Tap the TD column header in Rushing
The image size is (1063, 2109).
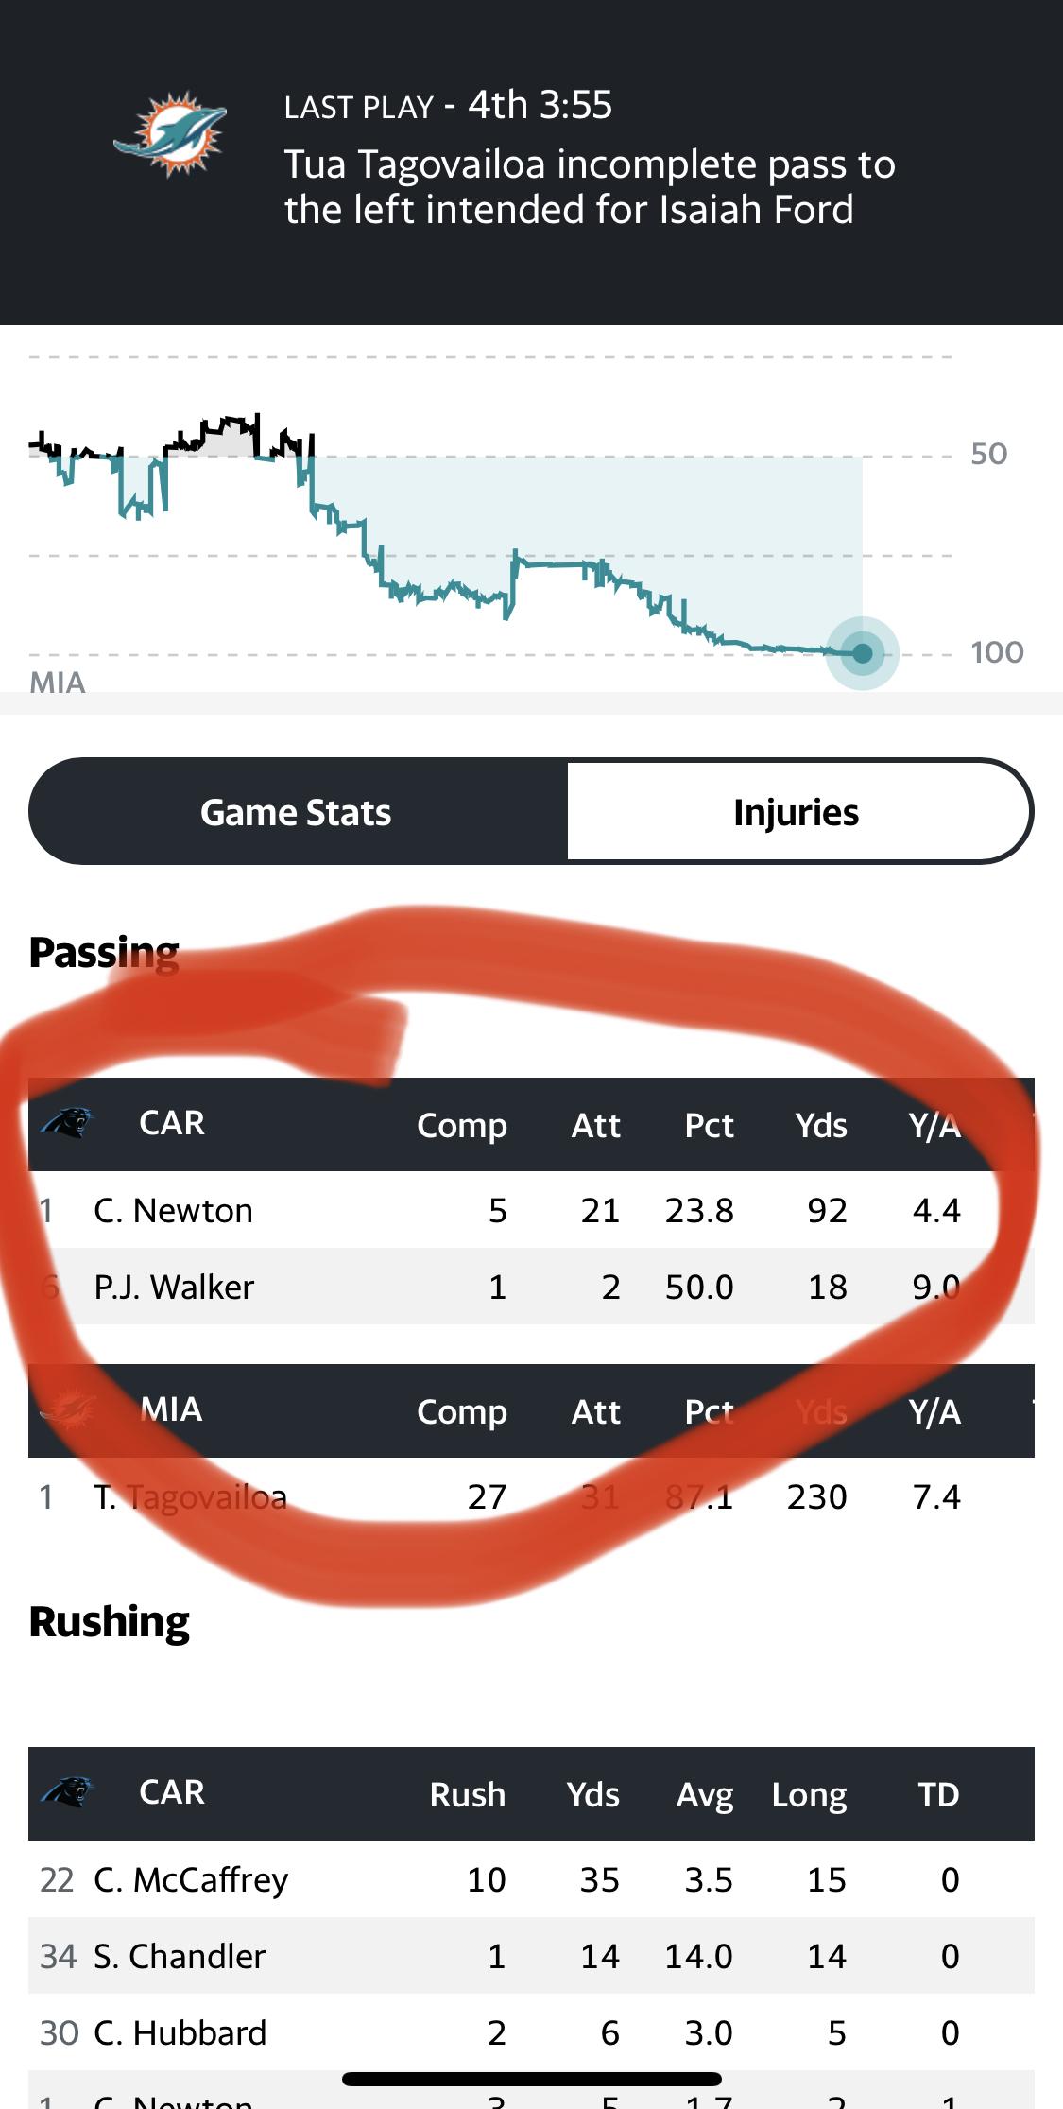click(x=938, y=1794)
